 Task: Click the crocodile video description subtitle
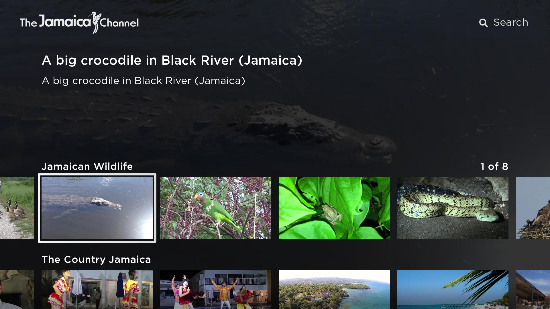click(144, 81)
